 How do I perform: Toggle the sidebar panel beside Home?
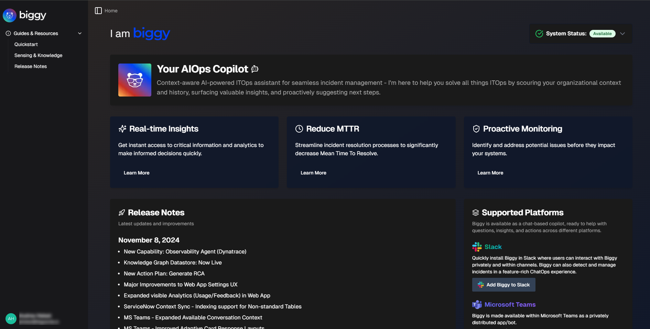coord(98,11)
